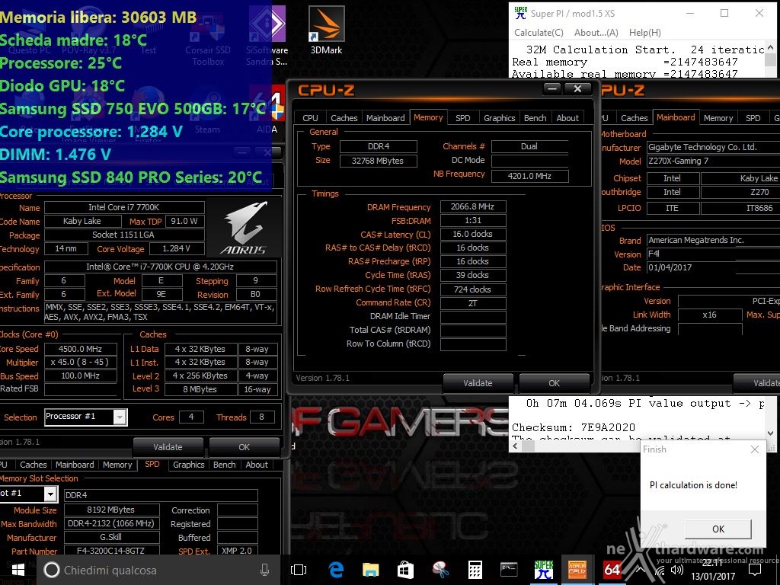Select SPD tab in right CPU-Z window
The height and width of the screenshot is (585, 780).
coord(753,118)
